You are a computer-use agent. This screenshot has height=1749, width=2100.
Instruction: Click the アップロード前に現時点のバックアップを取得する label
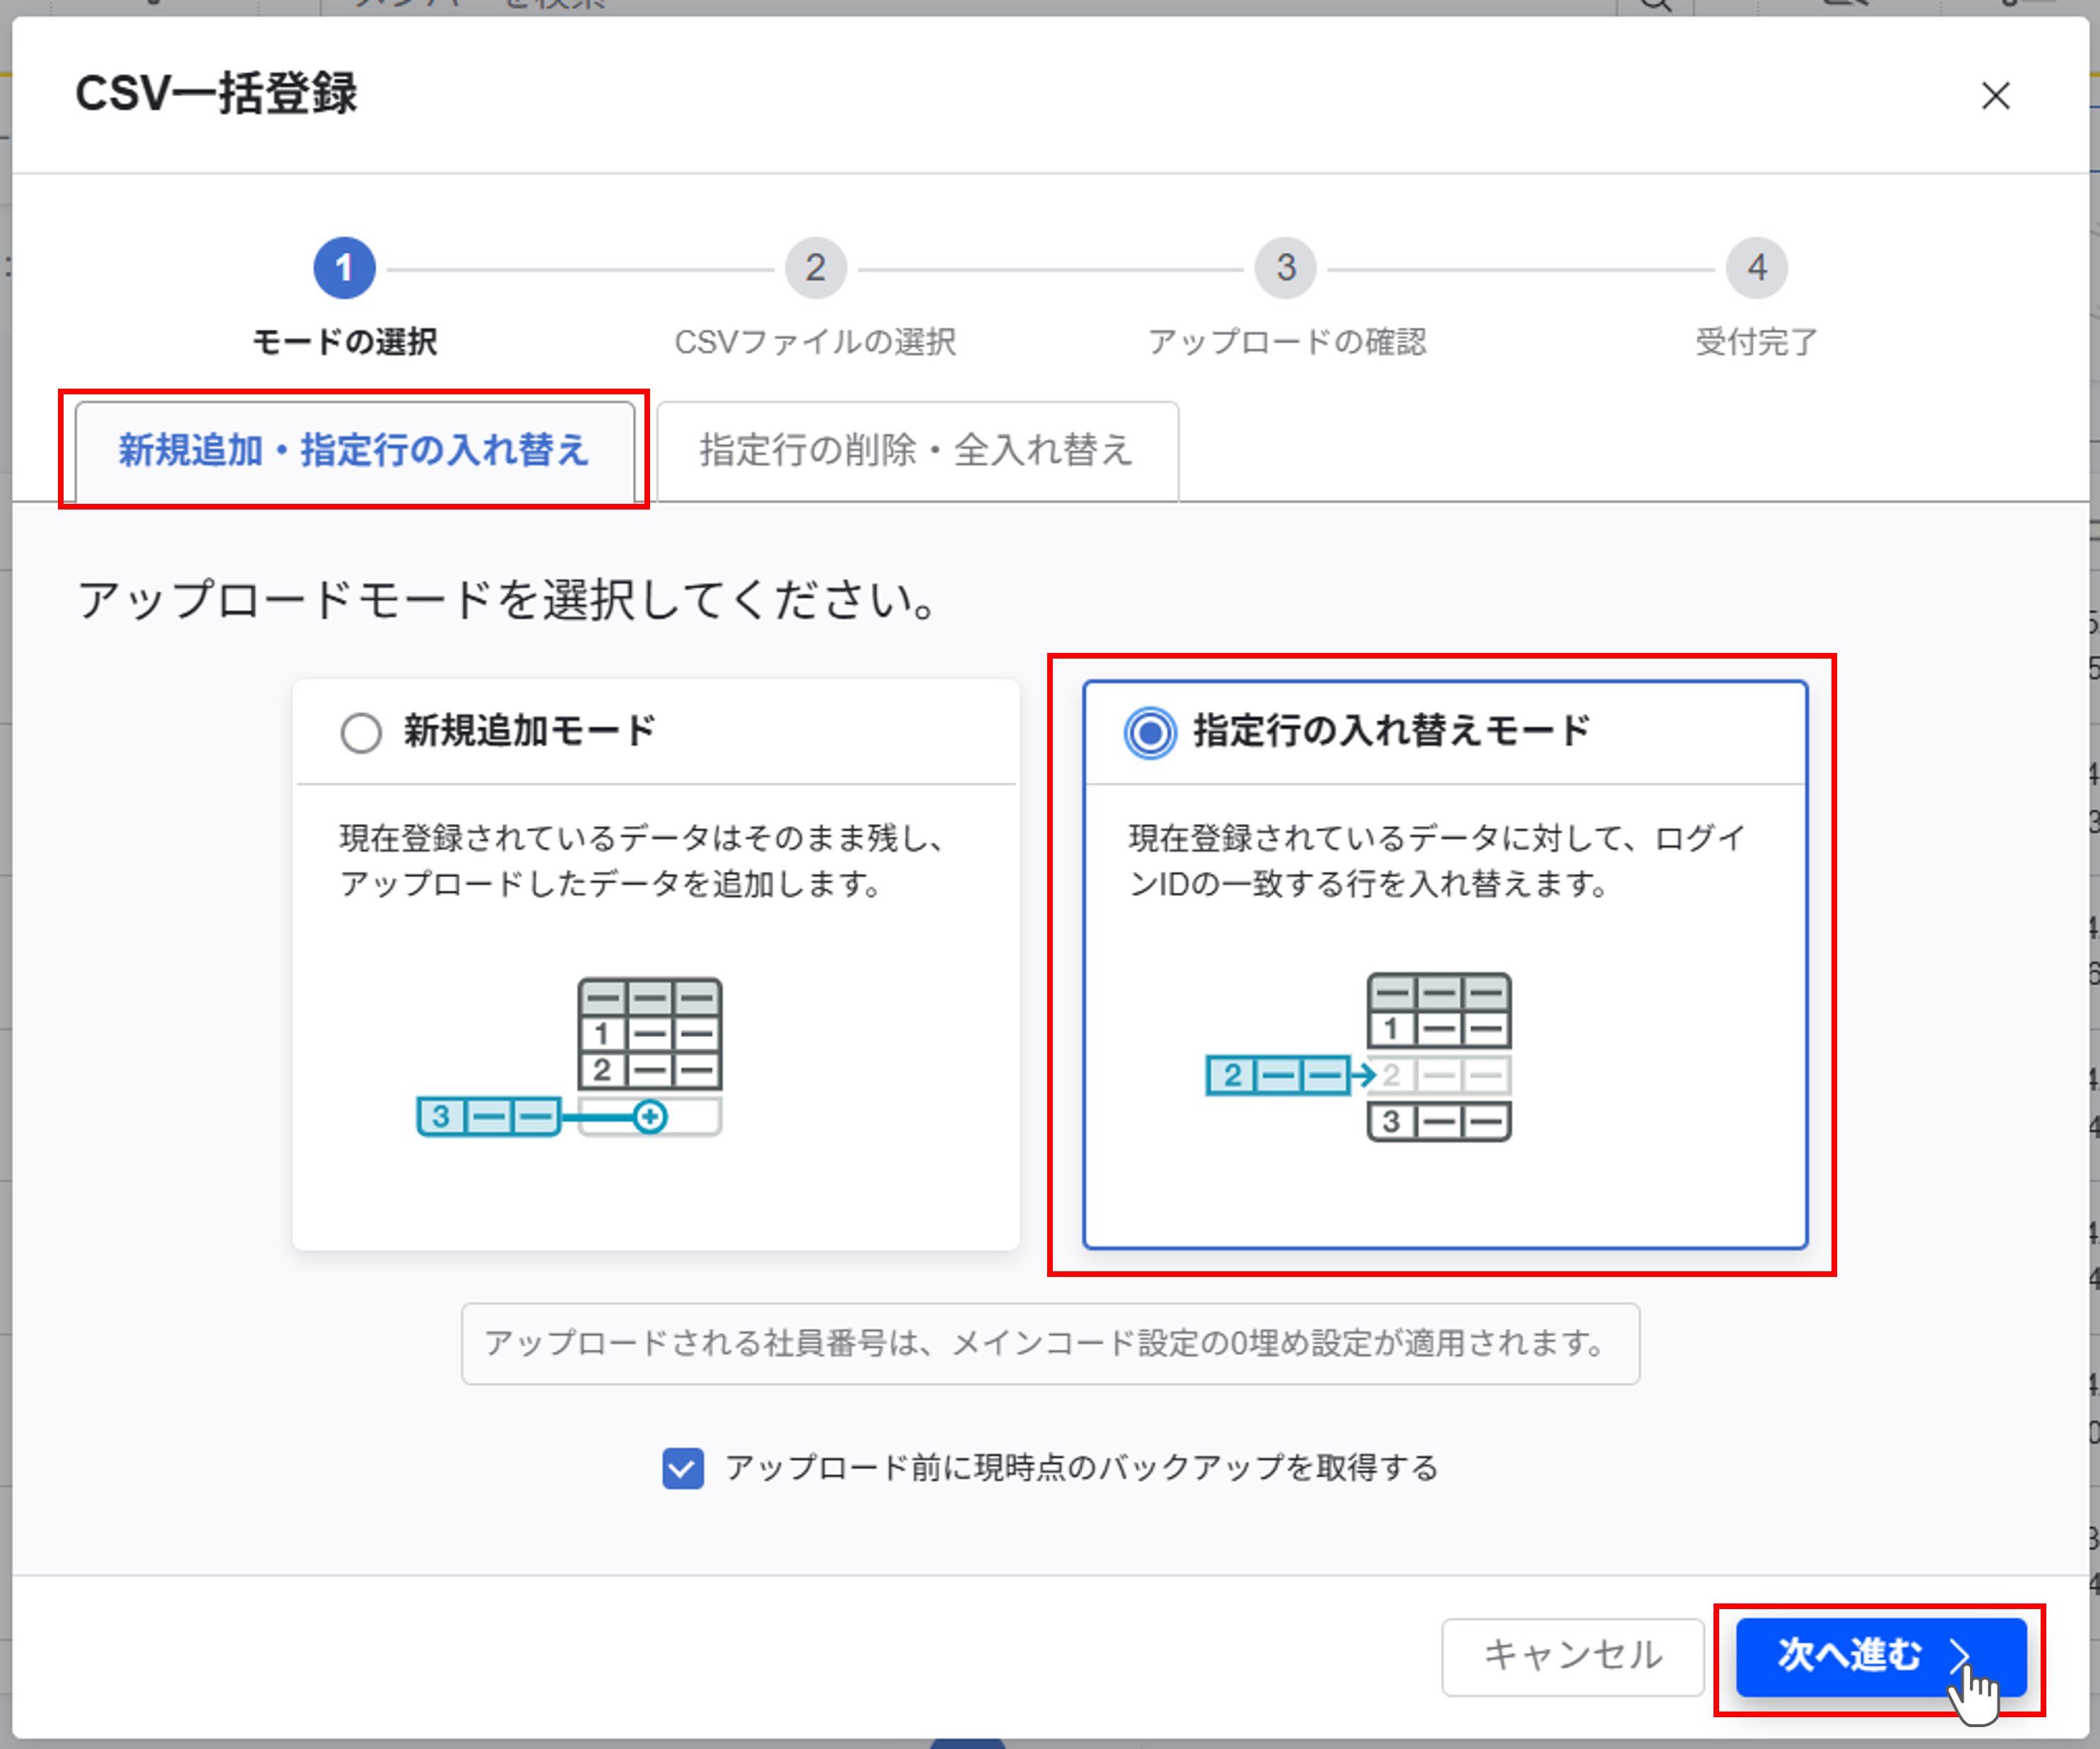tap(1082, 1468)
